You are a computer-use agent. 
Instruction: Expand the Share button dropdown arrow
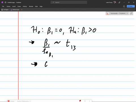(134, 6)
